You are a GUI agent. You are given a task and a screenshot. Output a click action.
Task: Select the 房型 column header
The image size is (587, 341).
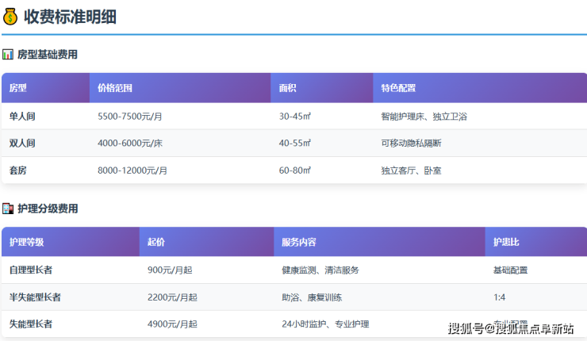[17, 88]
